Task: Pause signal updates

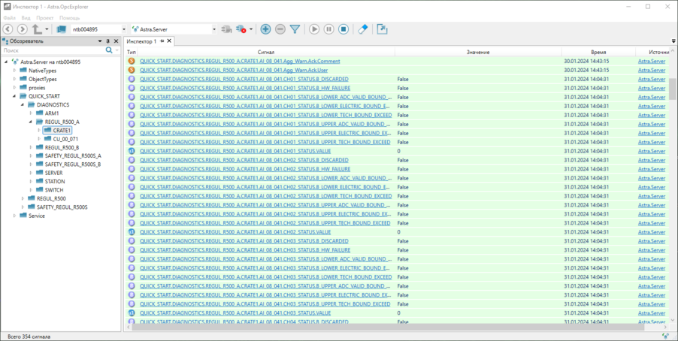Action: [328, 29]
